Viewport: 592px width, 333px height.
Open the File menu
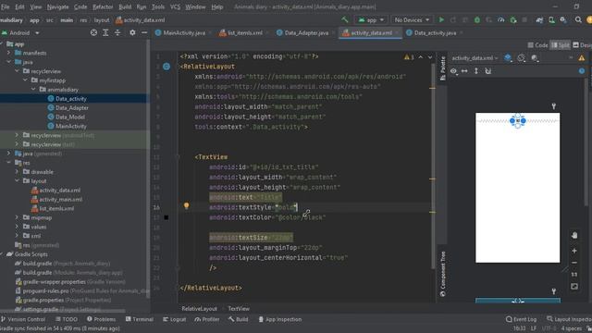[x=6, y=6]
